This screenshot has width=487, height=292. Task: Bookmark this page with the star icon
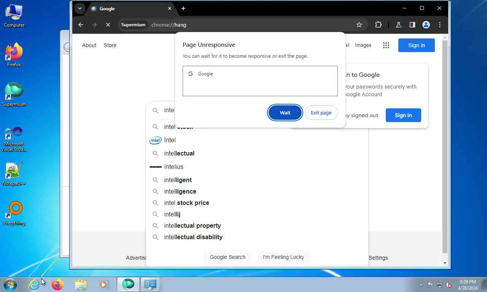pyautogui.click(x=359, y=25)
